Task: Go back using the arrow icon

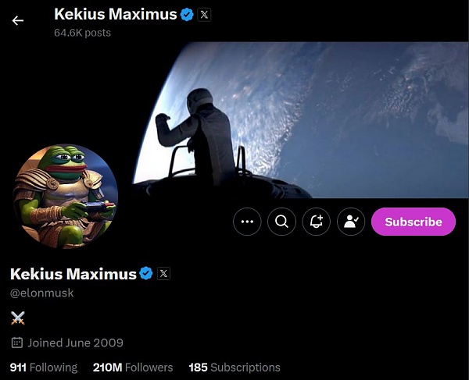Action: click(18, 20)
